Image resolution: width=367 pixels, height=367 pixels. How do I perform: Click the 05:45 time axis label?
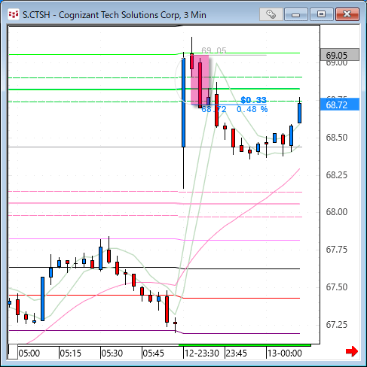pyautogui.click(x=154, y=353)
